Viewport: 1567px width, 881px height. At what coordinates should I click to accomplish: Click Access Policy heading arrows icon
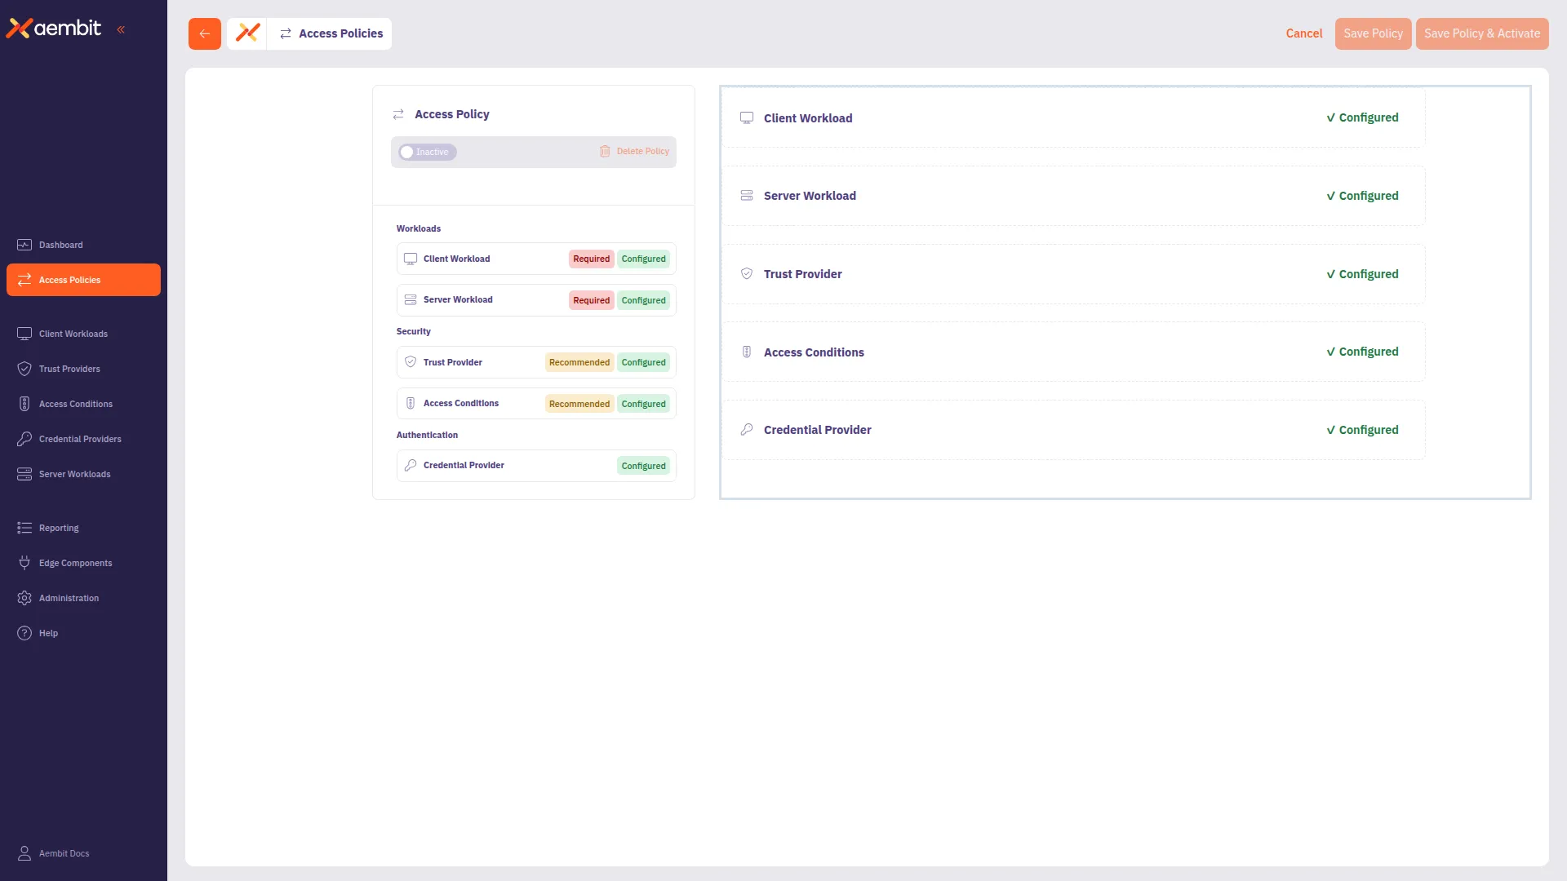click(x=398, y=114)
